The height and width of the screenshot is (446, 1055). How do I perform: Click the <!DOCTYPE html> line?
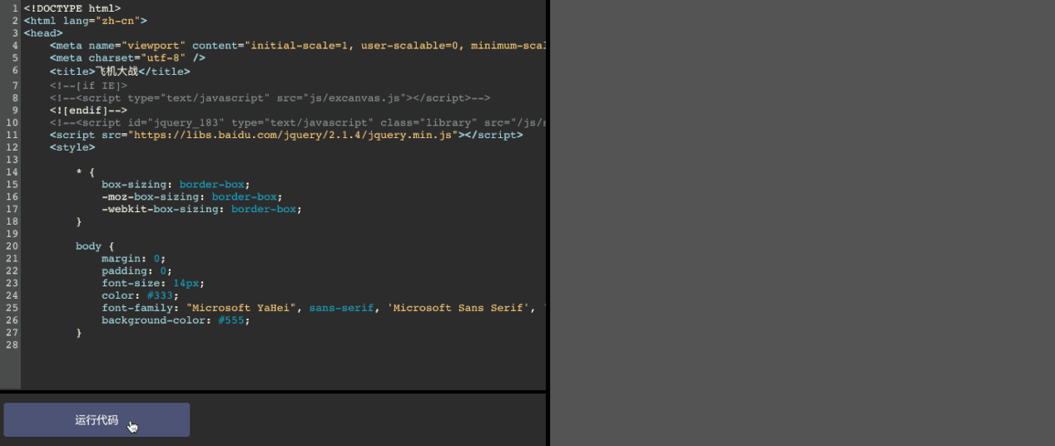[x=72, y=8]
